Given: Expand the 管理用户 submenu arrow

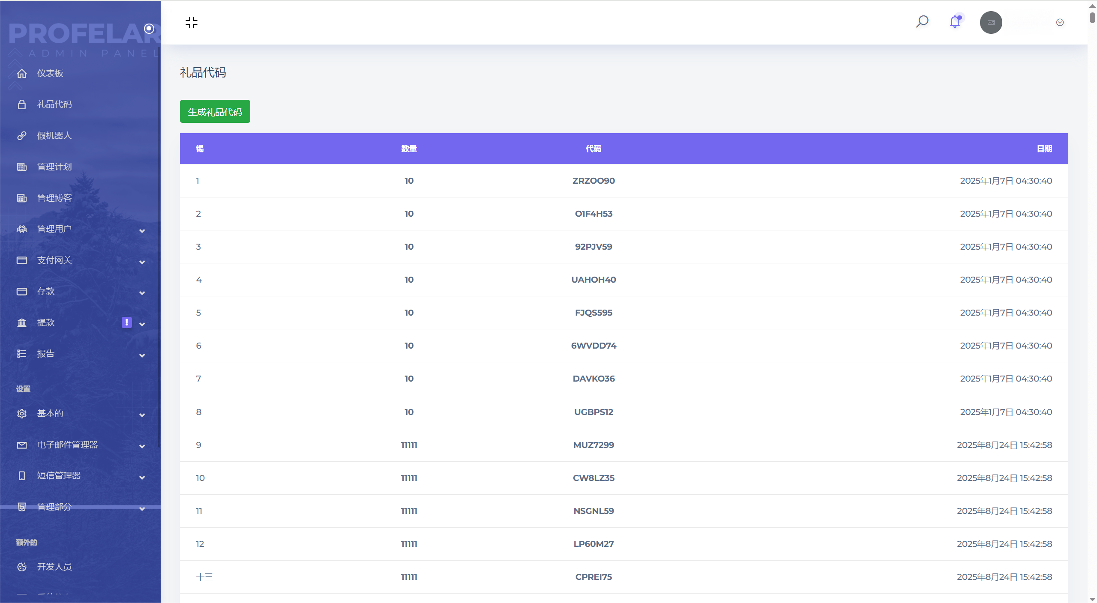Looking at the screenshot, I should point(142,230).
